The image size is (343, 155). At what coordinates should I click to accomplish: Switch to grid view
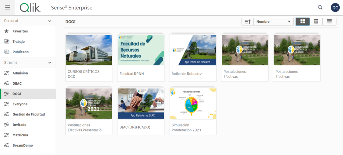(302, 21)
